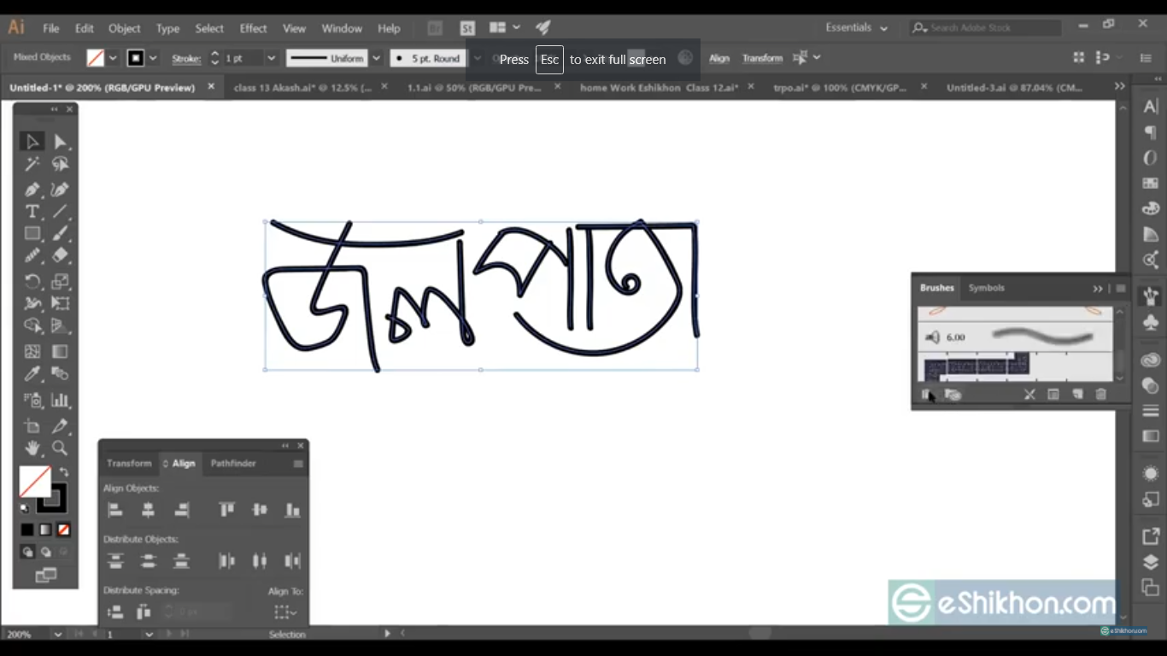Click Horizontal Align Left in Align panel
Screen dimensions: 1167x656
point(115,511)
